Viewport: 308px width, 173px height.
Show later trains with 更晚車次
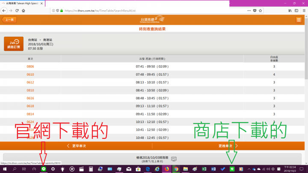coord(228,146)
